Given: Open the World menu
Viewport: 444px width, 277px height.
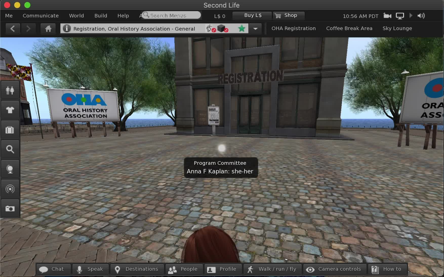Looking at the screenshot, I should [x=76, y=16].
